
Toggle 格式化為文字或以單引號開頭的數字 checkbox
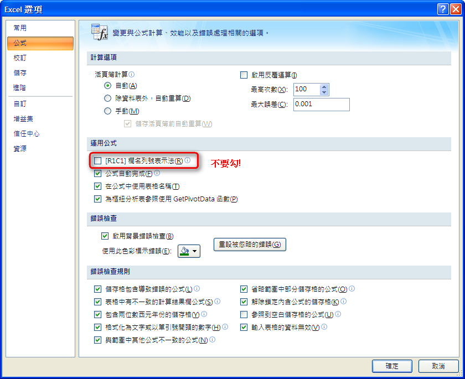click(x=97, y=327)
